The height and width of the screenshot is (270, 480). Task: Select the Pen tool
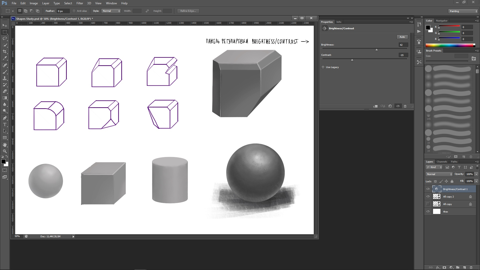click(5, 118)
